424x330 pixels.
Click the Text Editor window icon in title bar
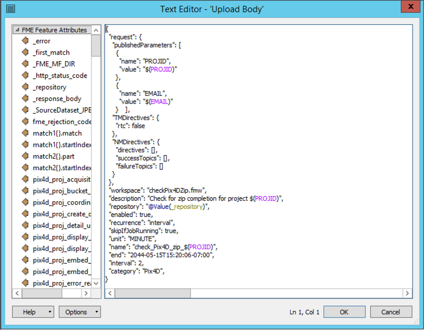(10, 8)
